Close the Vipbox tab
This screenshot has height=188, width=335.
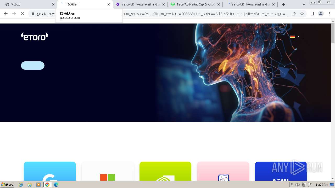(x=53, y=4)
